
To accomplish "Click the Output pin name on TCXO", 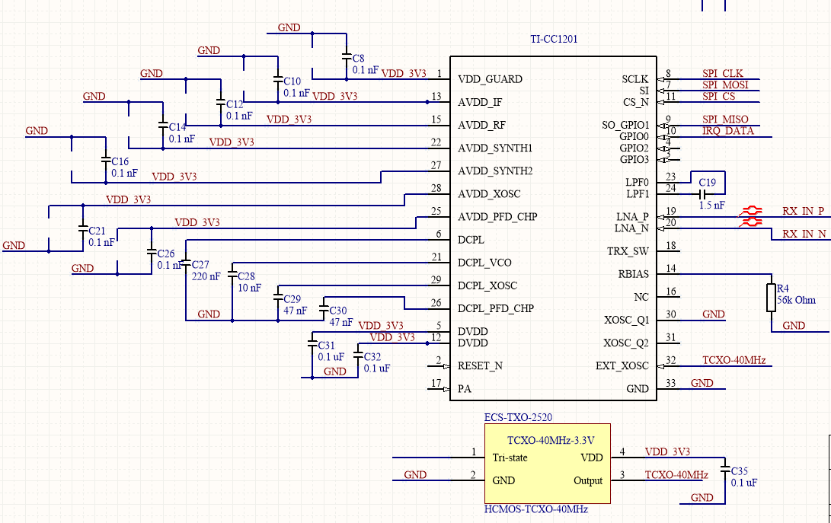I will click(588, 480).
